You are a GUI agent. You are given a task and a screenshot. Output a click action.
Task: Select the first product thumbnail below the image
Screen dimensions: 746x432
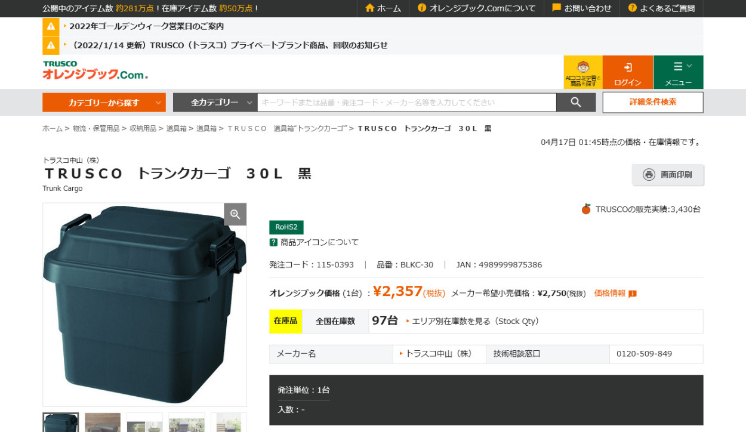click(x=60, y=424)
